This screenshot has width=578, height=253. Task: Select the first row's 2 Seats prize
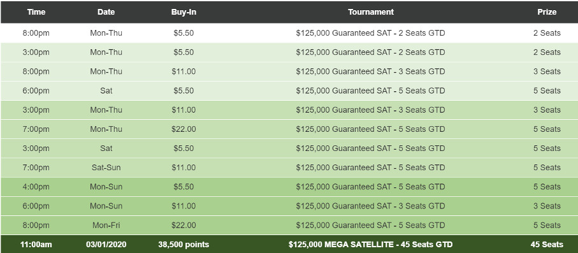[x=547, y=33]
